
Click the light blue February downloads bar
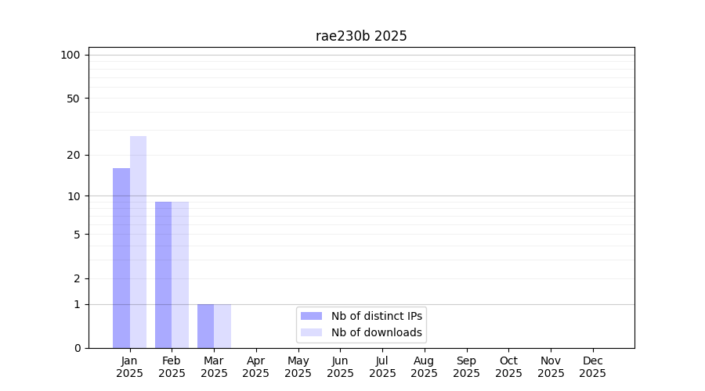click(180, 274)
